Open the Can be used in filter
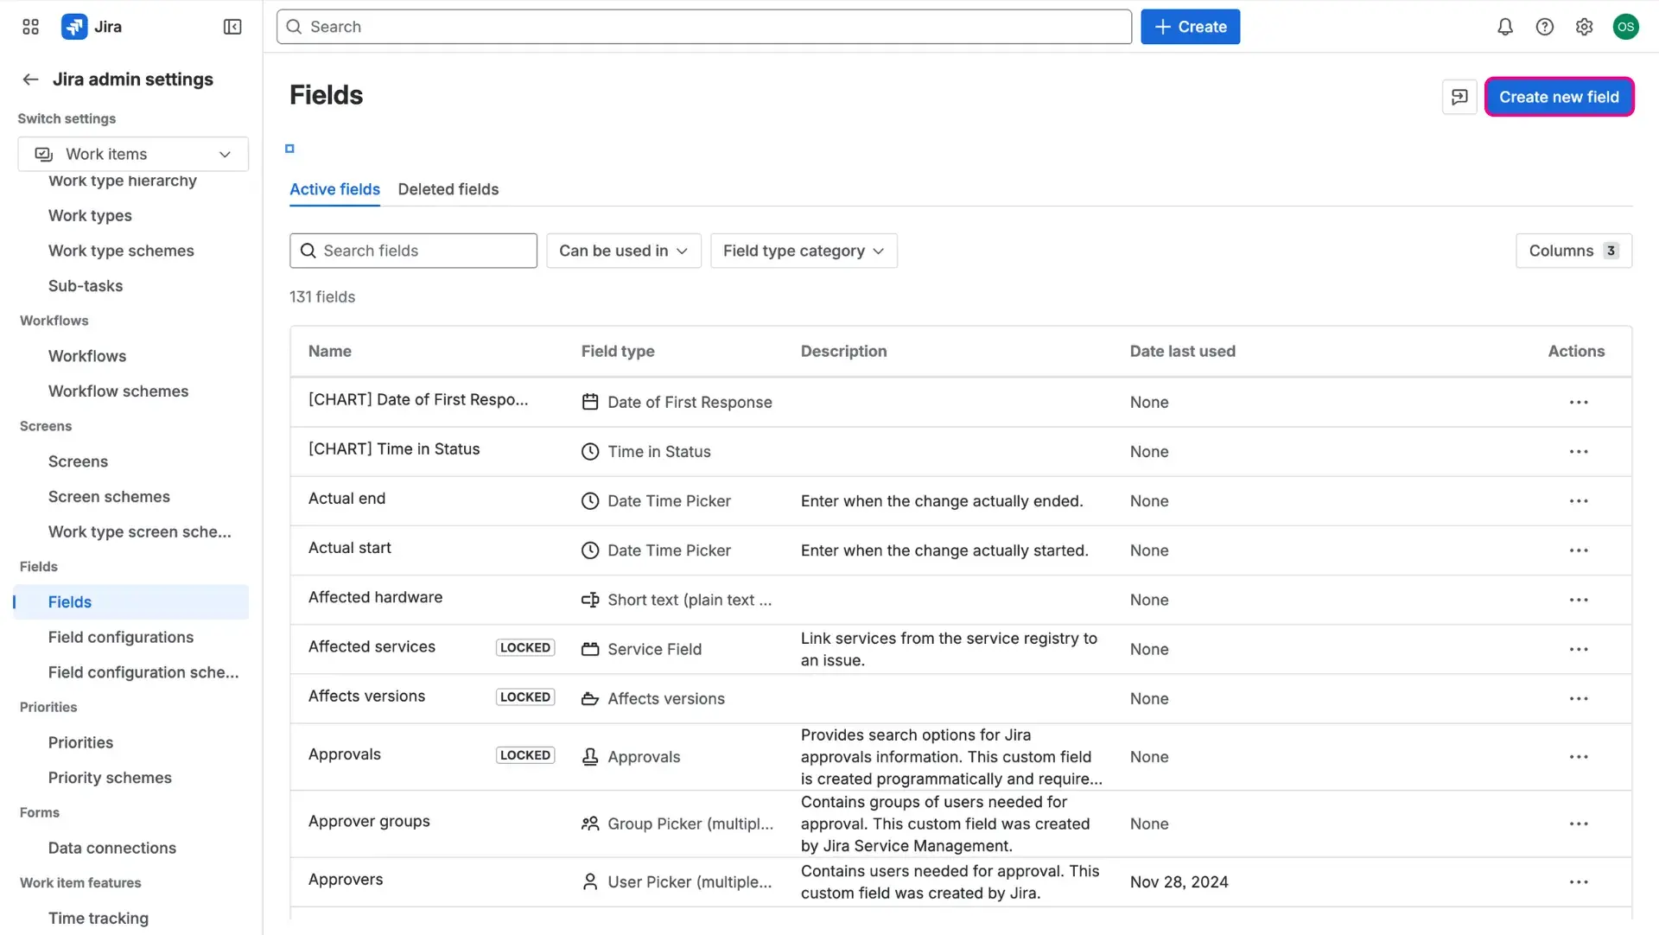This screenshot has height=935, width=1659. (623, 251)
